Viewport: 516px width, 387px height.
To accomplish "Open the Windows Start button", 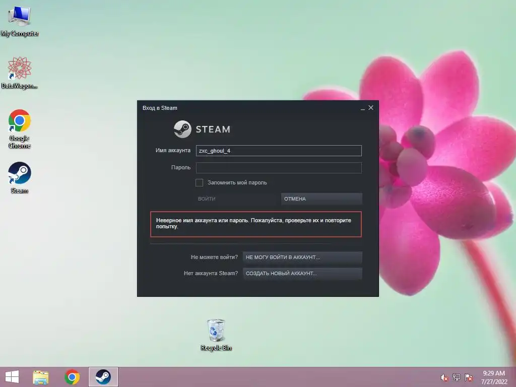I will pyautogui.click(x=12, y=377).
